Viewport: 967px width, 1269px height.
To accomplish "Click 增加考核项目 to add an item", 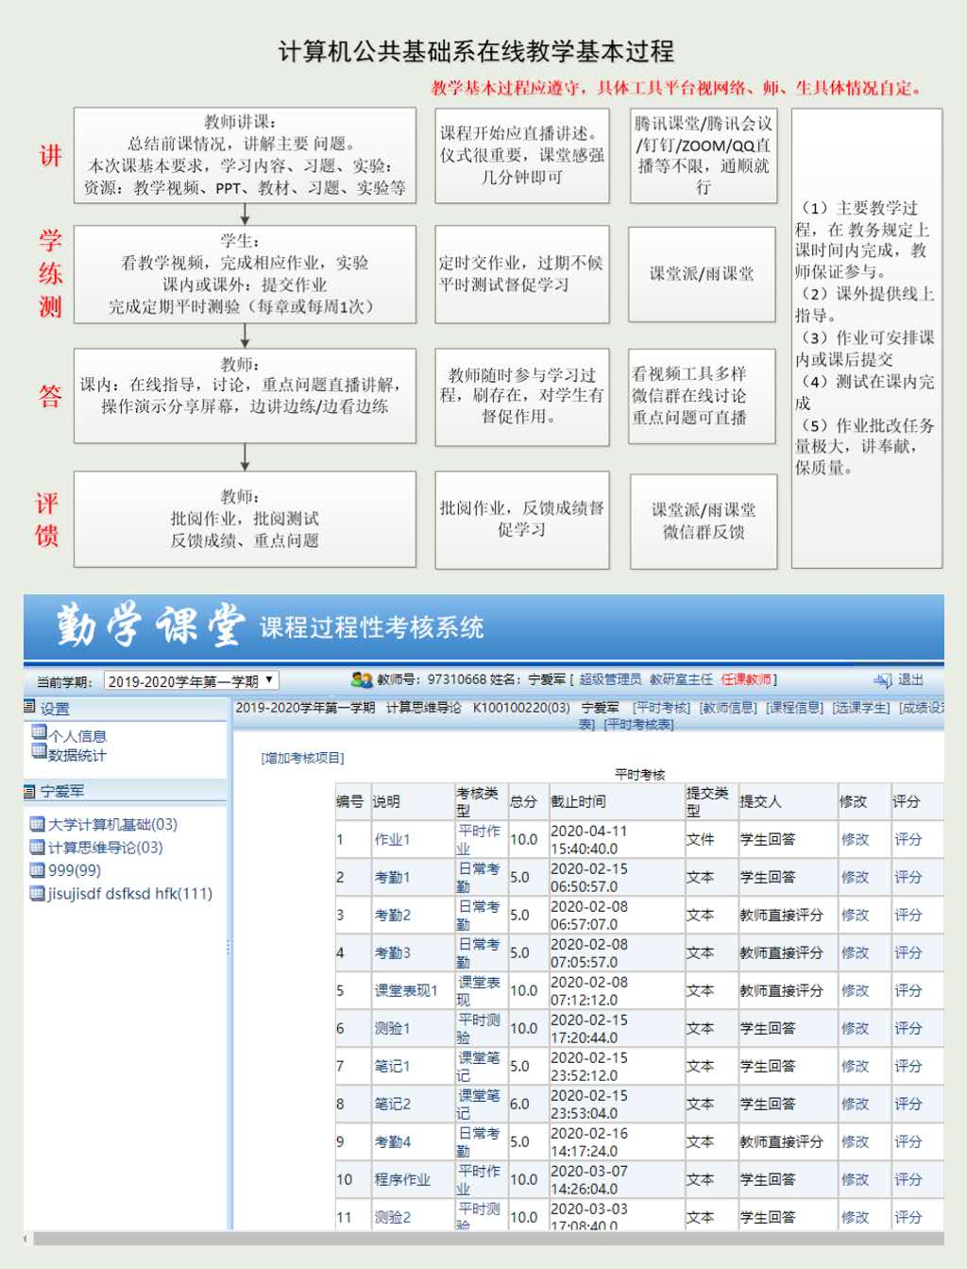I will (303, 758).
